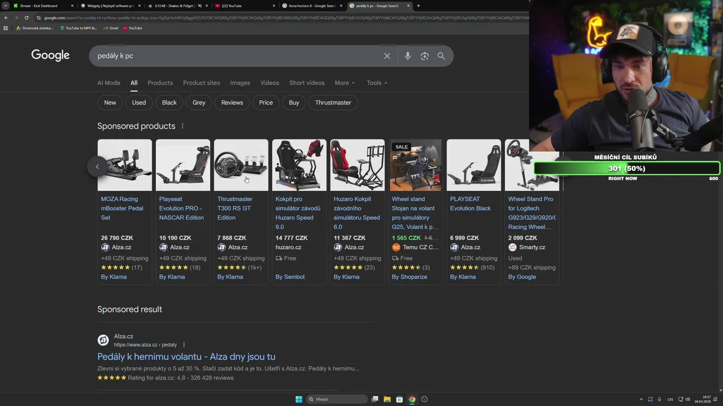Focus the Google search input field
Screen dimensions: 723x406
click(x=237, y=56)
